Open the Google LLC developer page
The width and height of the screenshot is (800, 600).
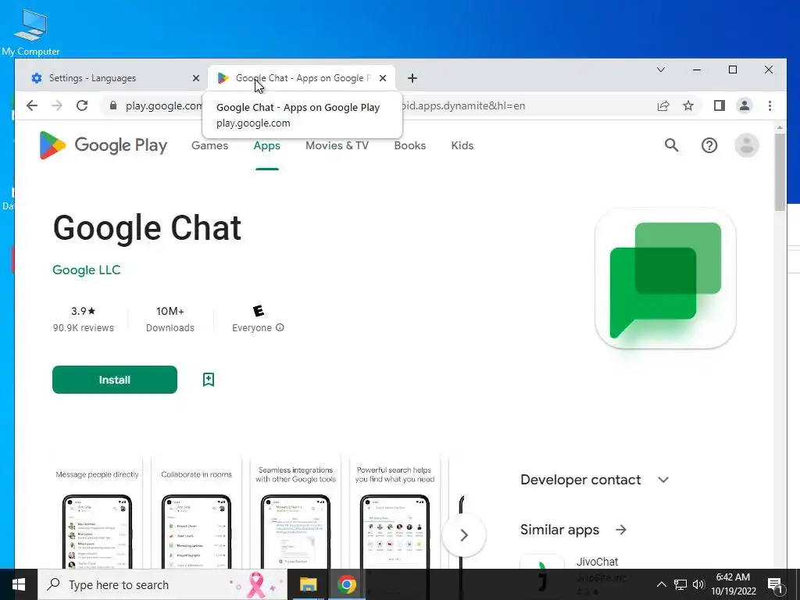(x=86, y=270)
